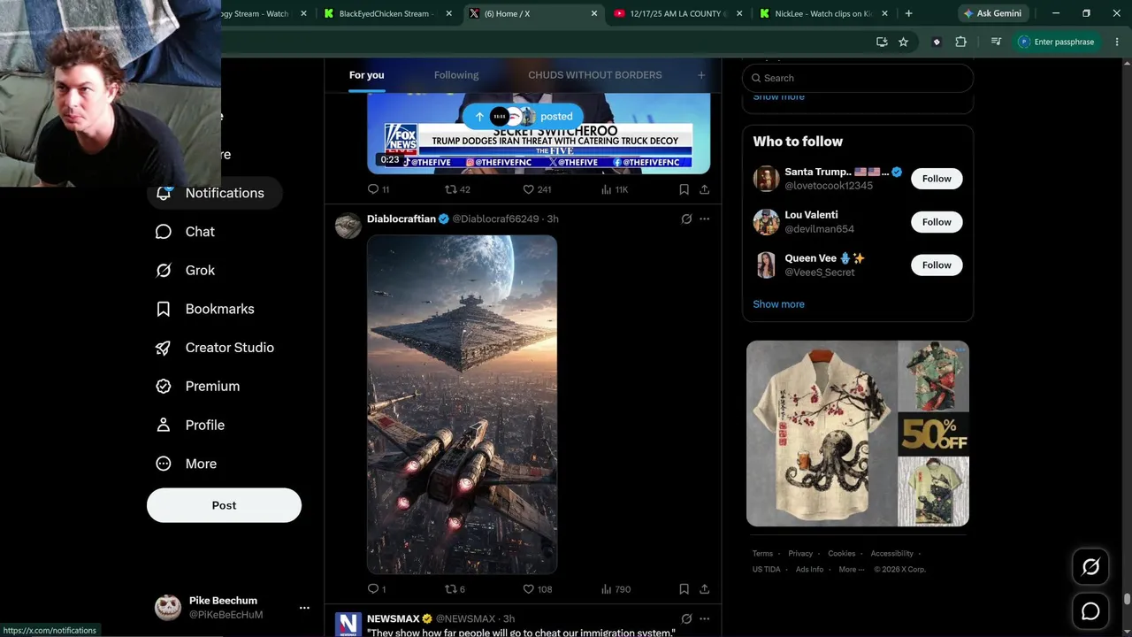Open browser media controls icon
The image size is (1132, 637).
996,42
